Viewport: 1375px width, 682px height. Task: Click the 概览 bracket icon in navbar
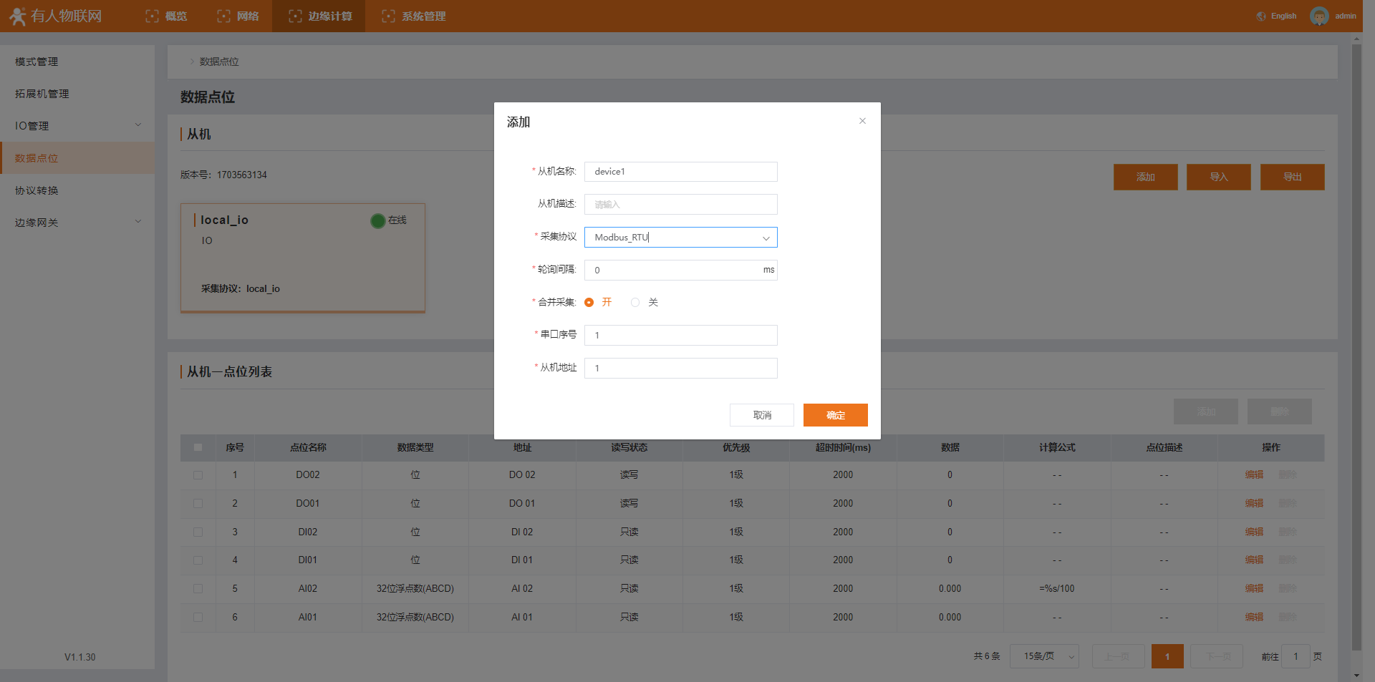pos(152,16)
